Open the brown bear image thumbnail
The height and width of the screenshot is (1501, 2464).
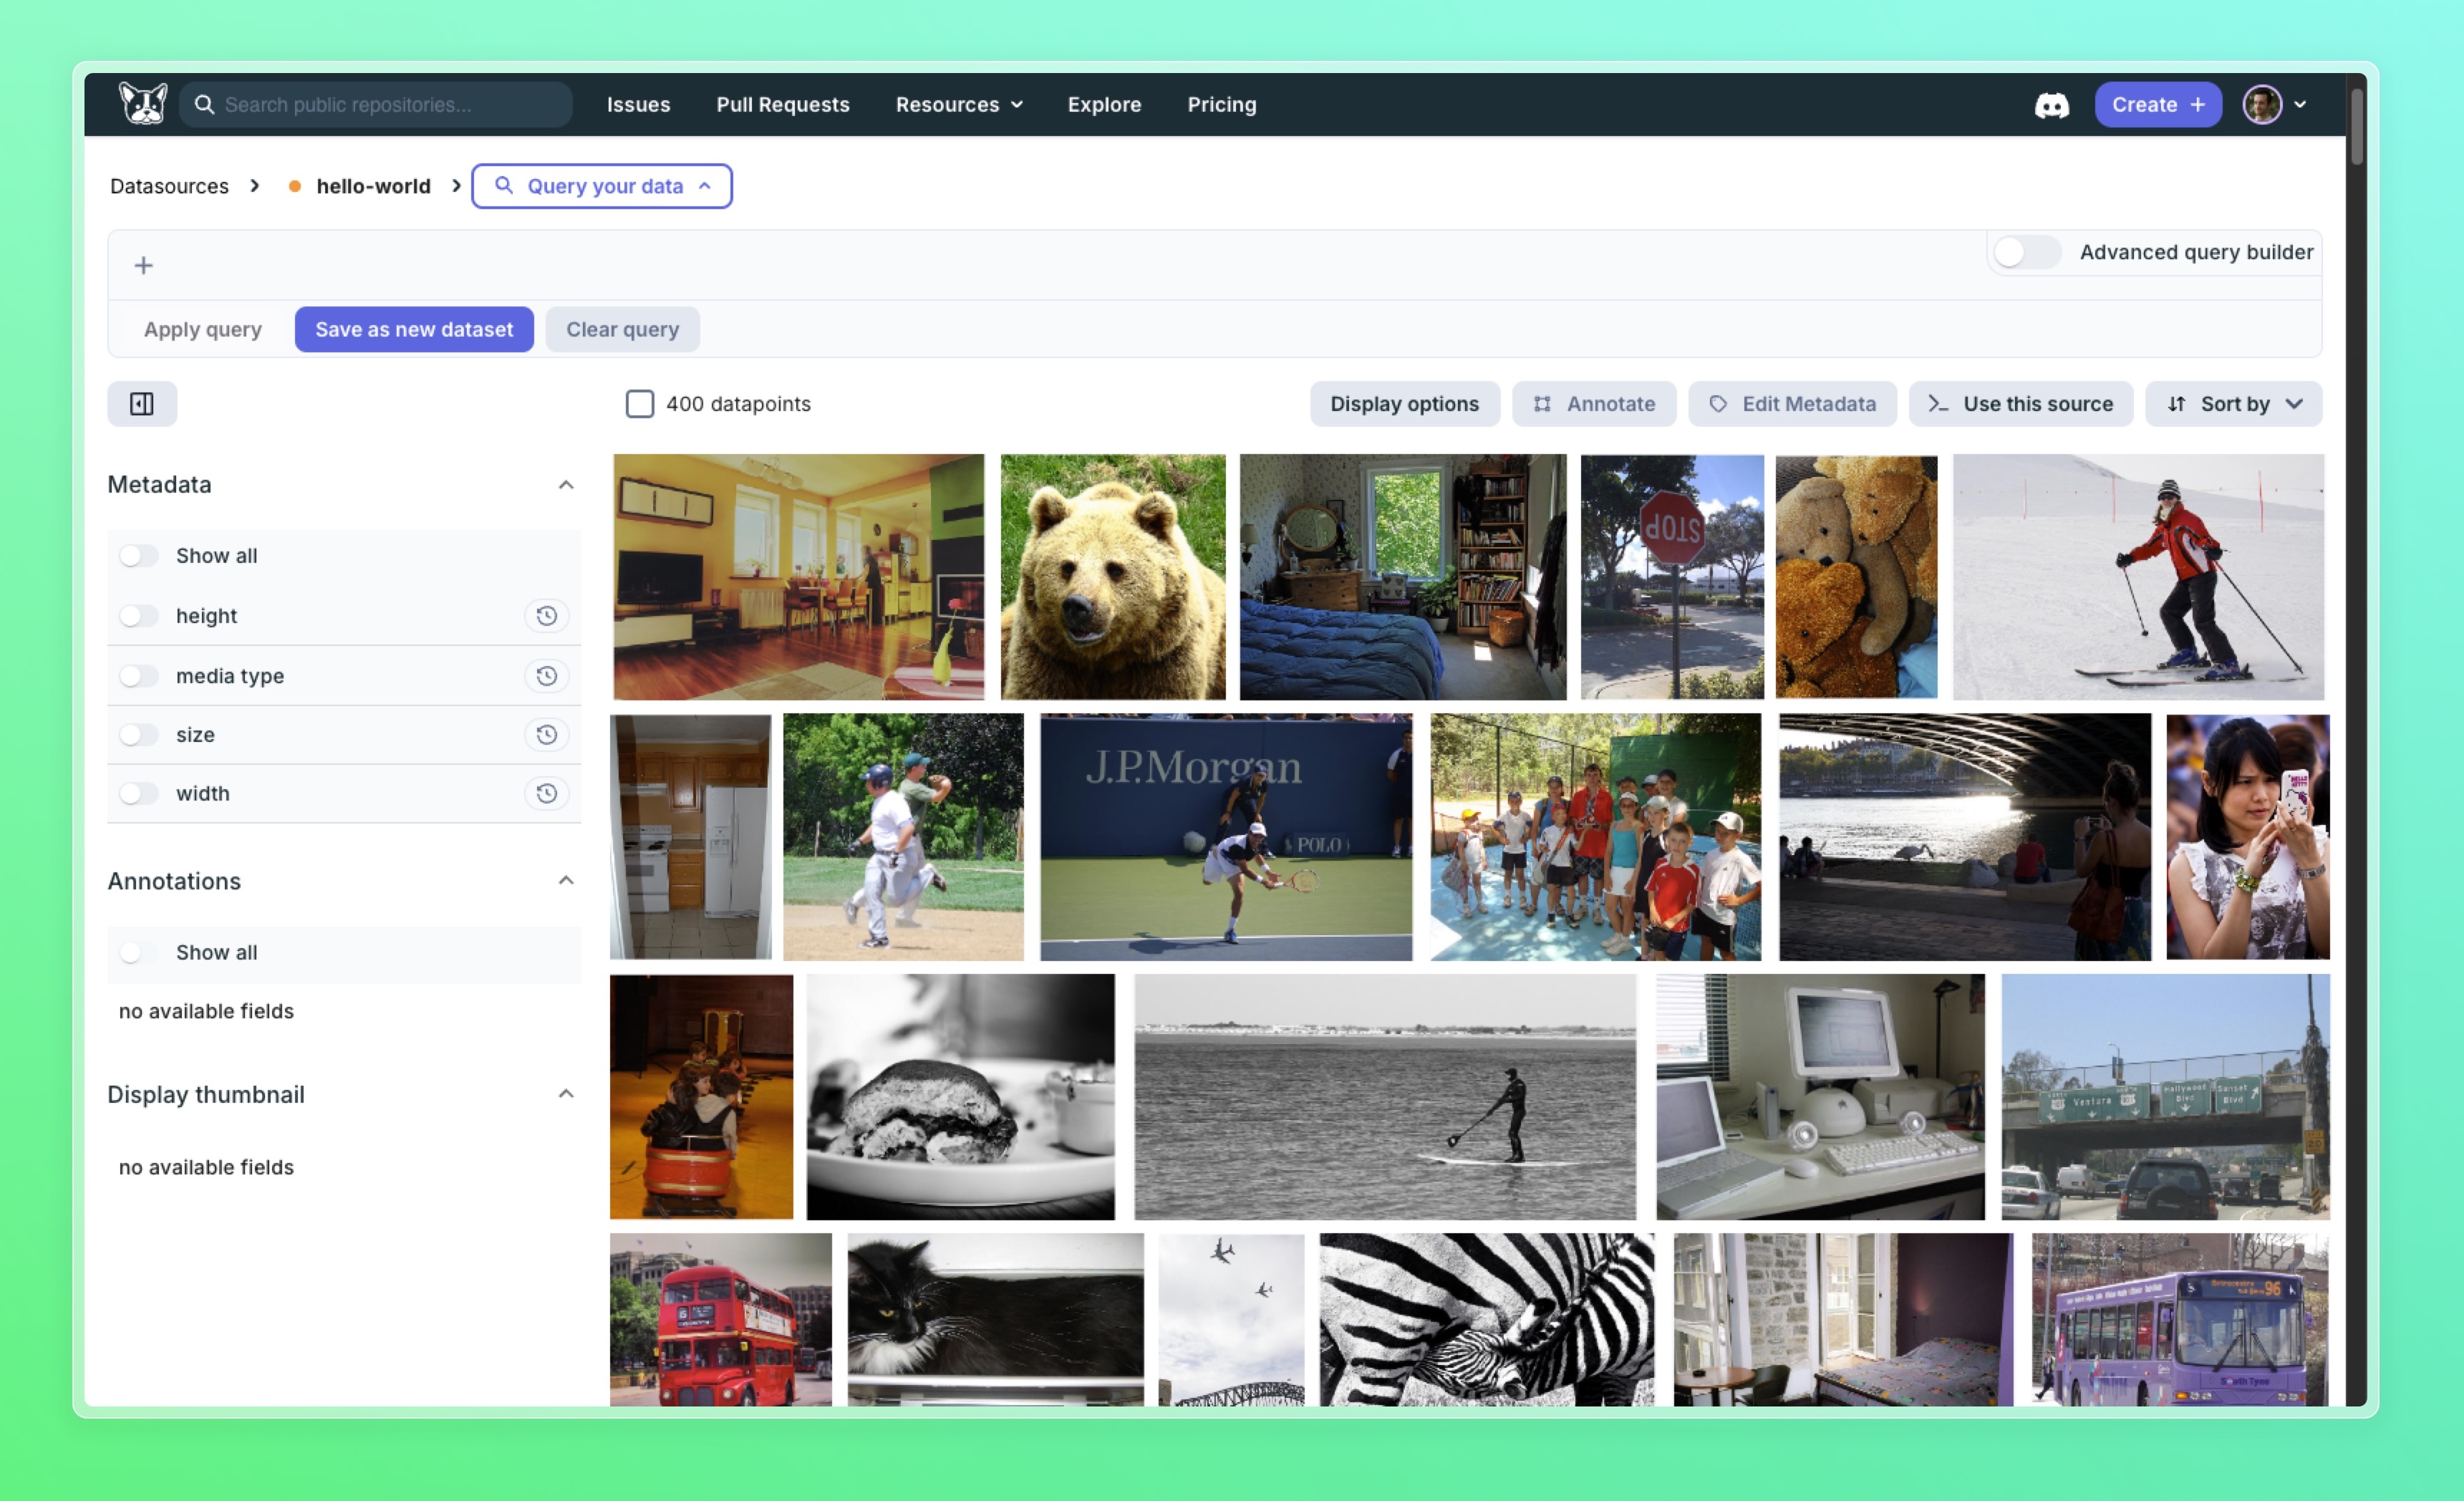tap(1112, 577)
